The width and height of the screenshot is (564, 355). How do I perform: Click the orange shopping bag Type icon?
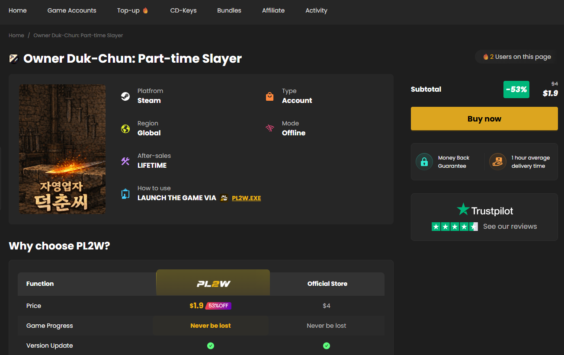[269, 96]
